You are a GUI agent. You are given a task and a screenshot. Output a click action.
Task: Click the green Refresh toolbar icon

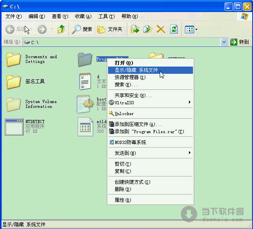pyautogui.click(x=174, y=29)
